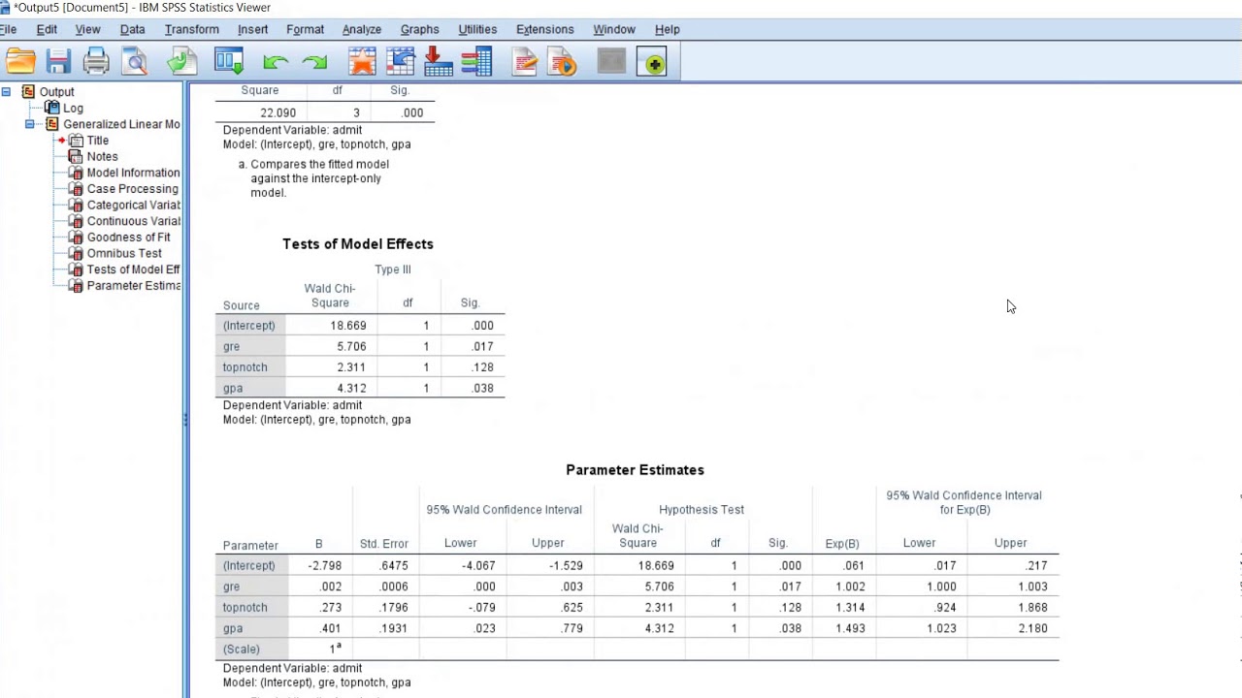This screenshot has width=1242, height=698.
Task: Click the Log book icon in outline
Action: click(52, 108)
